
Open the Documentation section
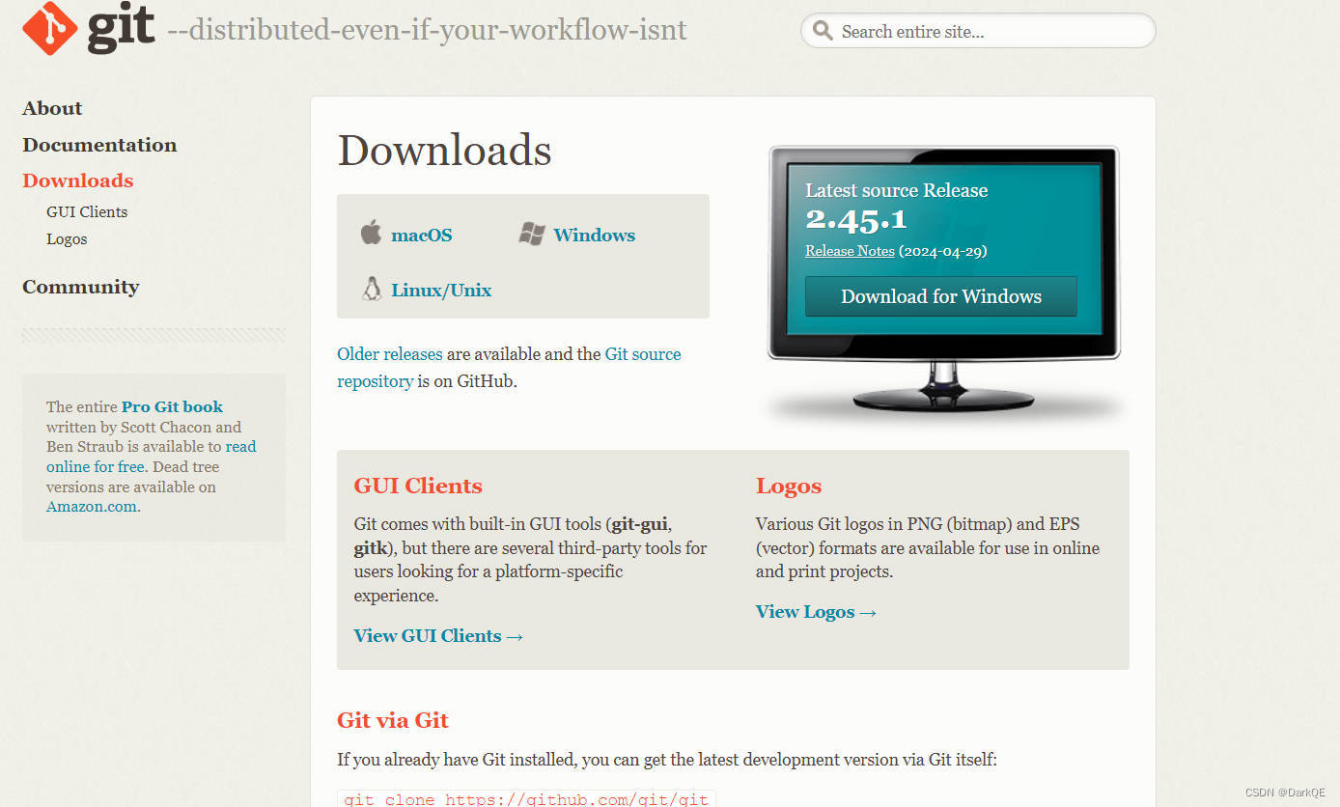coord(99,145)
